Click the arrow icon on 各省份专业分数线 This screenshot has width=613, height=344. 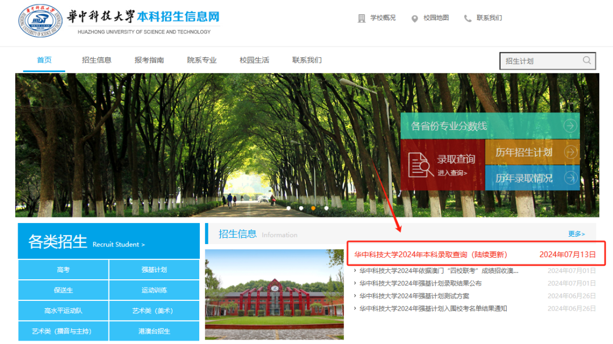(x=570, y=126)
